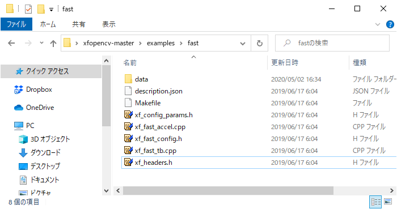Image resolution: width=397 pixels, height=209 pixels.
Task: Click the examples breadcrumb in the address bar
Action: (x=161, y=43)
